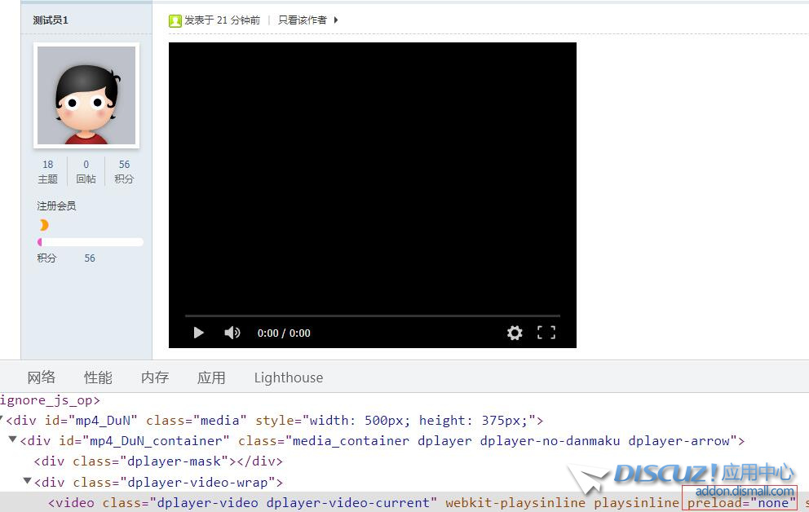The image size is (809, 512).
Task: Open the 测试员1 user profile name
Action: tap(51, 20)
